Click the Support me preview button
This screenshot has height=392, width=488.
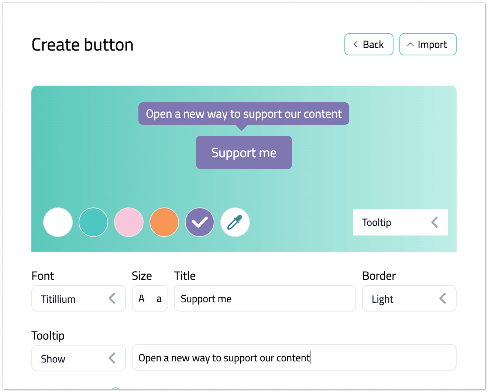tap(244, 152)
